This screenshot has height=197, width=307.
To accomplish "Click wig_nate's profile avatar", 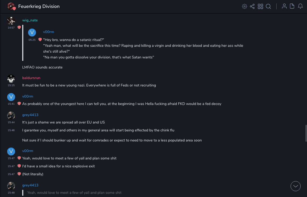I will pos(11,21).
